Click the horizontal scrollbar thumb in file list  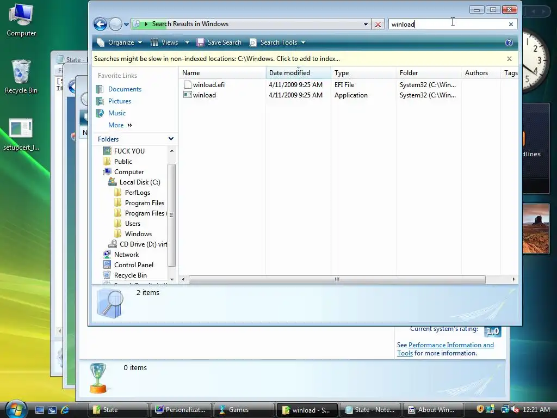(337, 279)
